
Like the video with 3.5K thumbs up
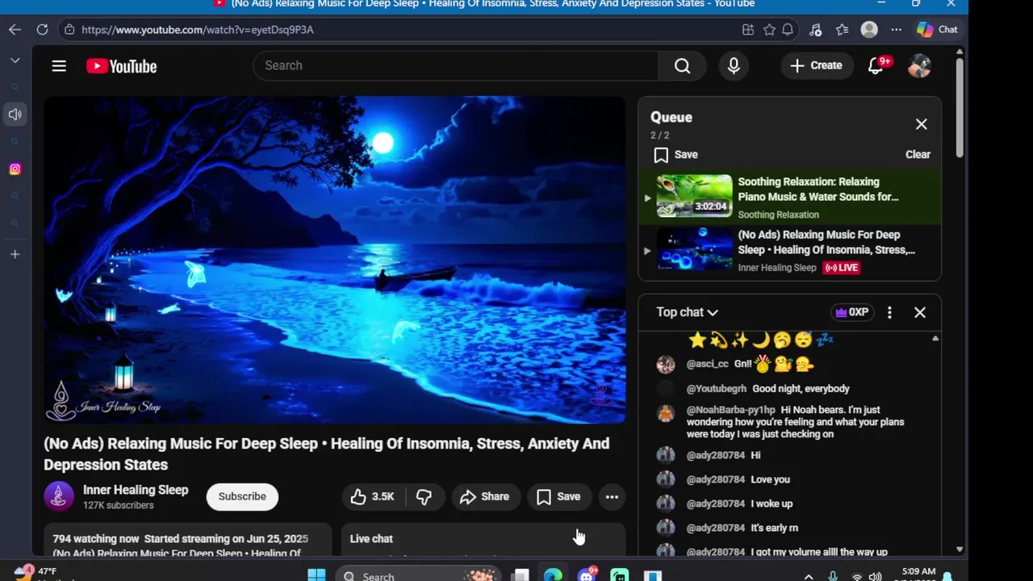372,496
